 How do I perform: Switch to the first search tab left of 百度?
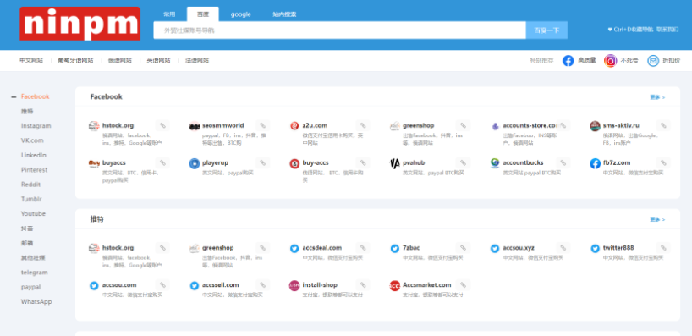(169, 14)
